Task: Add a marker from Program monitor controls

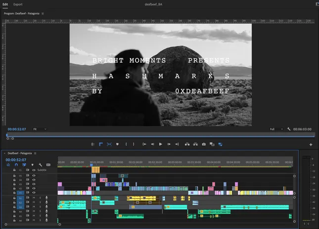Action: click(x=117, y=144)
